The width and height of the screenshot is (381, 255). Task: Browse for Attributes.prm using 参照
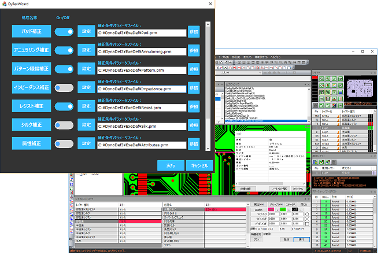click(x=194, y=144)
